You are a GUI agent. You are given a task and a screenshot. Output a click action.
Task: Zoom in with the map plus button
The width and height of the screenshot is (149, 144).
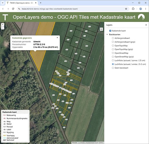click(3, 25)
